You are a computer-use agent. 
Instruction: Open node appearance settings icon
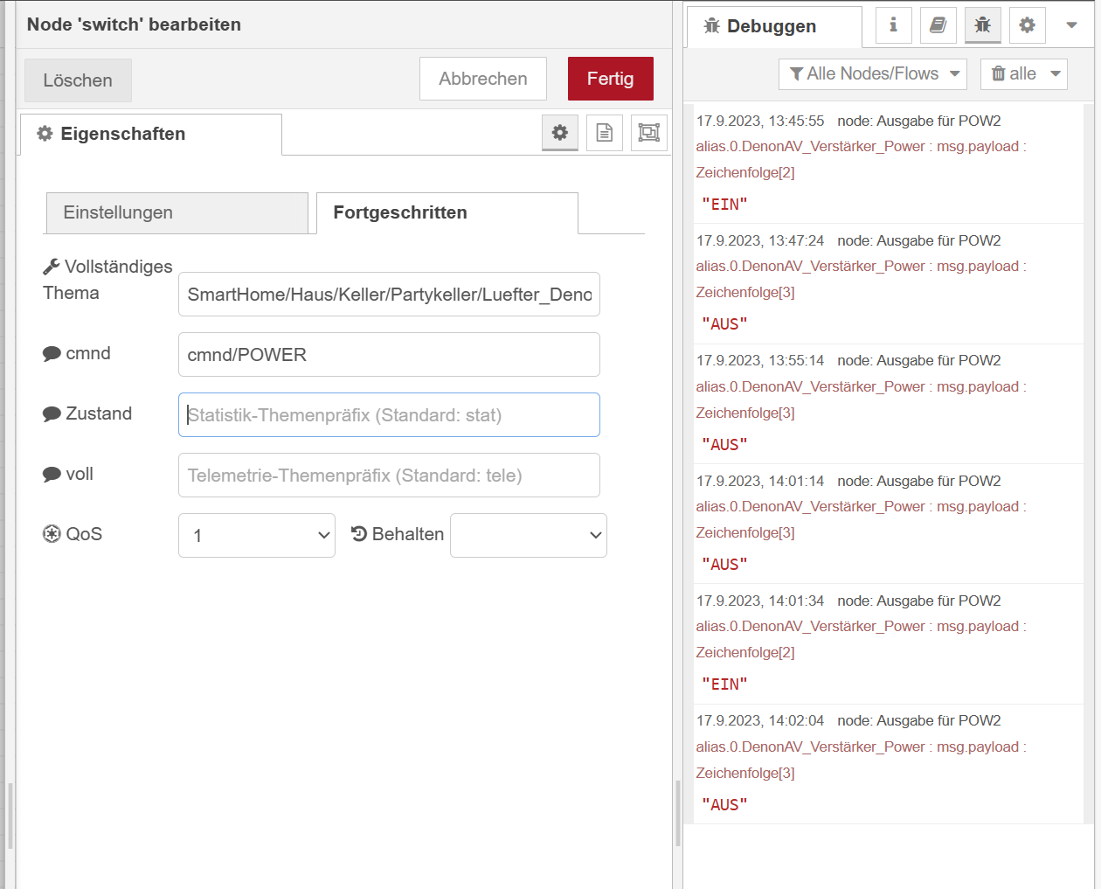pos(649,133)
